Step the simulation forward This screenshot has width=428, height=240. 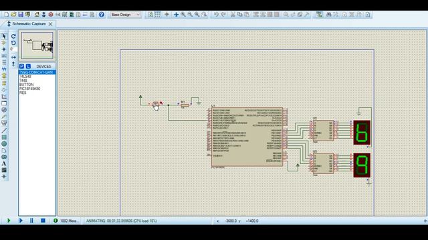point(21,221)
